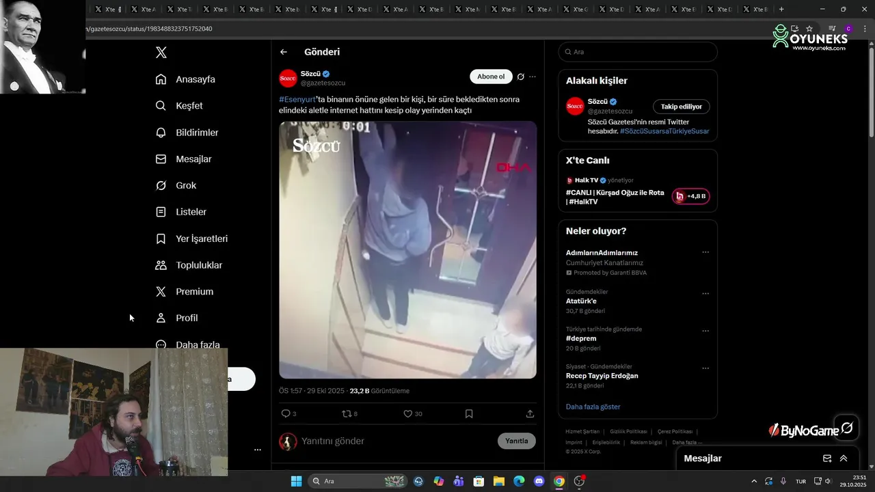Click the Takip ediliyor following button
Screen dimensions: 875x492
pyautogui.click(x=682, y=107)
